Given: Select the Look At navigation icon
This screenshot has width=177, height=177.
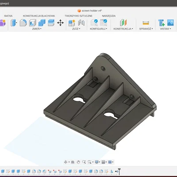Looking at the screenshot, I should 73,162.
